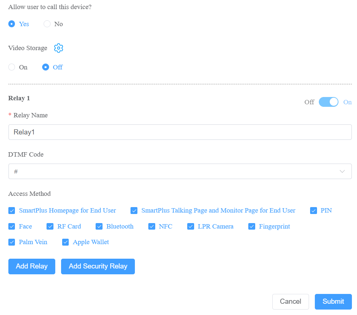This screenshot has height=315, width=357.
Task: Uncheck SmartPlus Talking Page and Monitor Page
Action: 134,210
